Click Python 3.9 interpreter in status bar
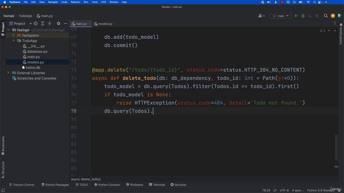Image resolution: width=344 pixels, height=193 pixels. 320,190
